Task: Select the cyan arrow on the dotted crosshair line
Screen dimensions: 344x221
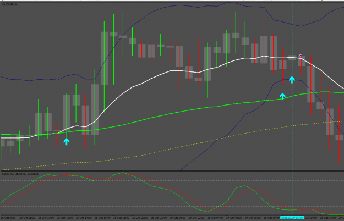Action: pyautogui.click(x=292, y=80)
